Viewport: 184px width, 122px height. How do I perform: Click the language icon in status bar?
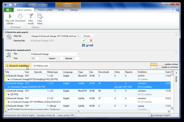(151, 115)
